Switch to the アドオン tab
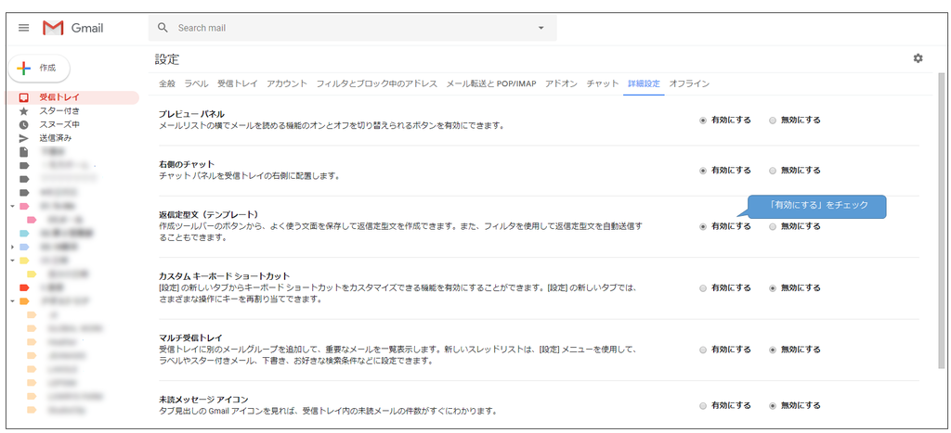 561,83
